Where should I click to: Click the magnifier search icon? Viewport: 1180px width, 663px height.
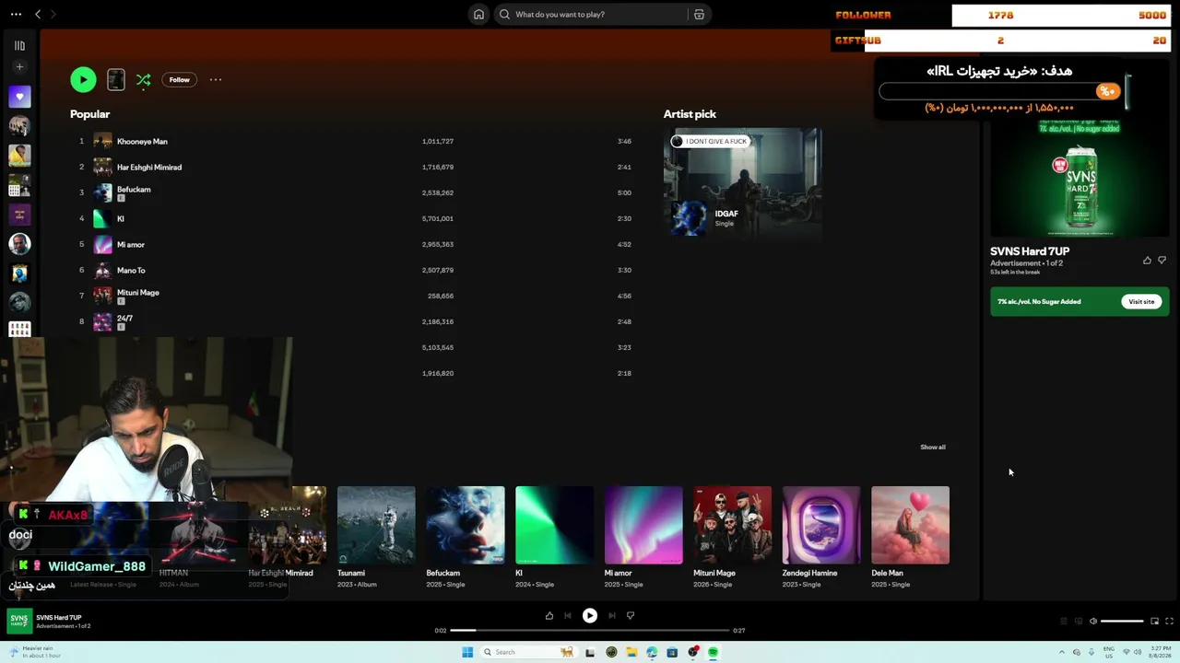[504, 15]
